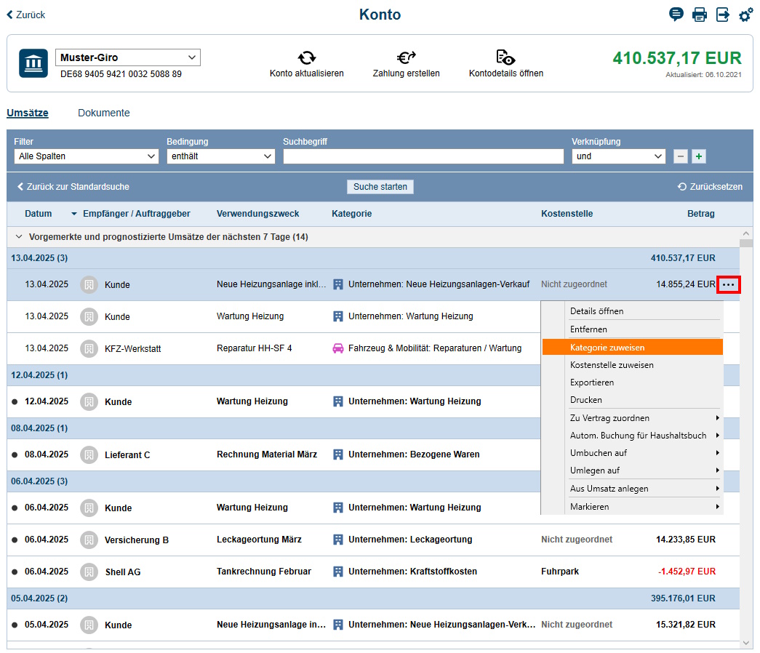Click Tankrechnung Februar purpose text

[264, 572]
